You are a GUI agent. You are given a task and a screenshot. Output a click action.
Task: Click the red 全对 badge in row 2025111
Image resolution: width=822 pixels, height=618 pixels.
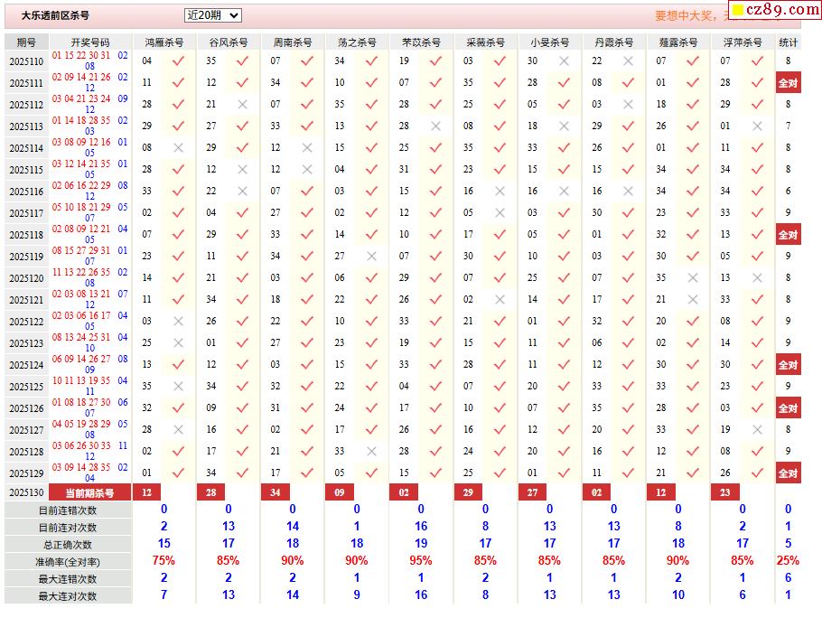pos(788,83)
